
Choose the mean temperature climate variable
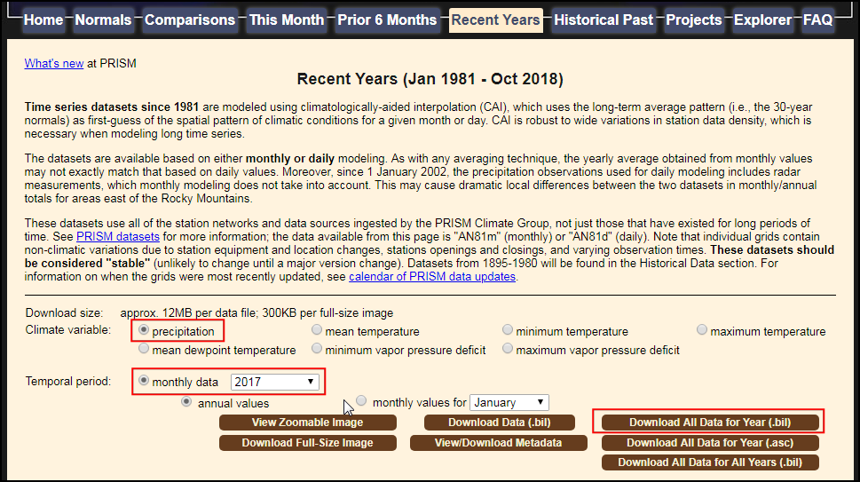pyautogui.click(x=317, y=330)
